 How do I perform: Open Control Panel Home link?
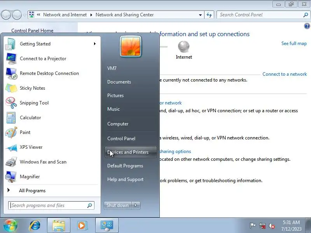[x=32, y=30]
